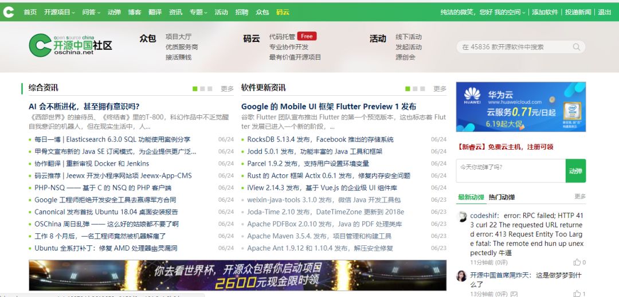Open RocksDB 5.13.4 发布 article
The height and width of the screenshot is (297, 619).
[320, 139]
